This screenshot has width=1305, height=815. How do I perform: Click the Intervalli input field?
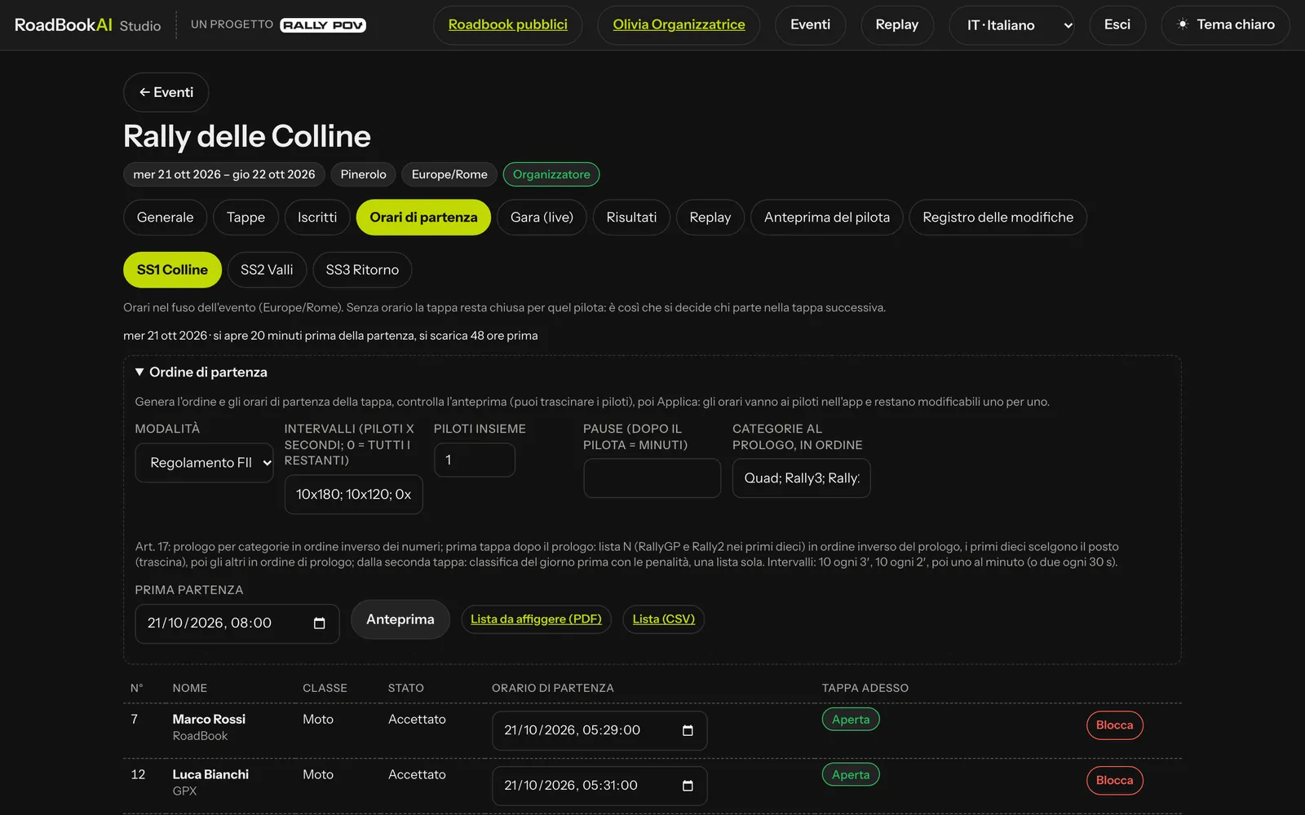point(353,495)
